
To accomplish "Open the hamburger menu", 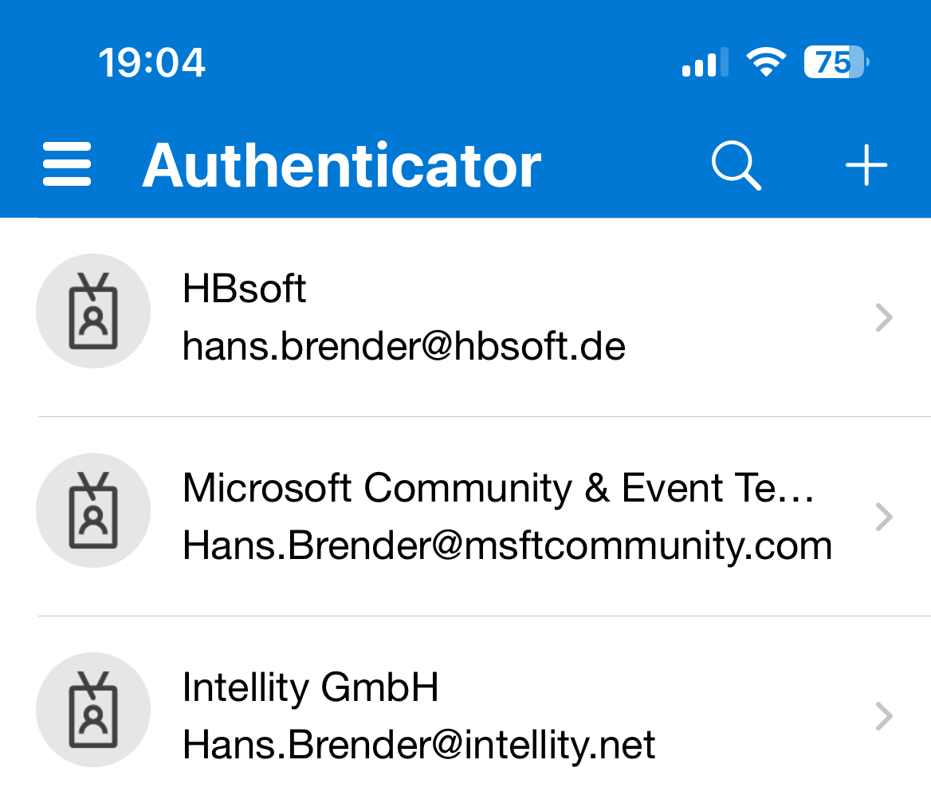I will click(x=67, y=165).
